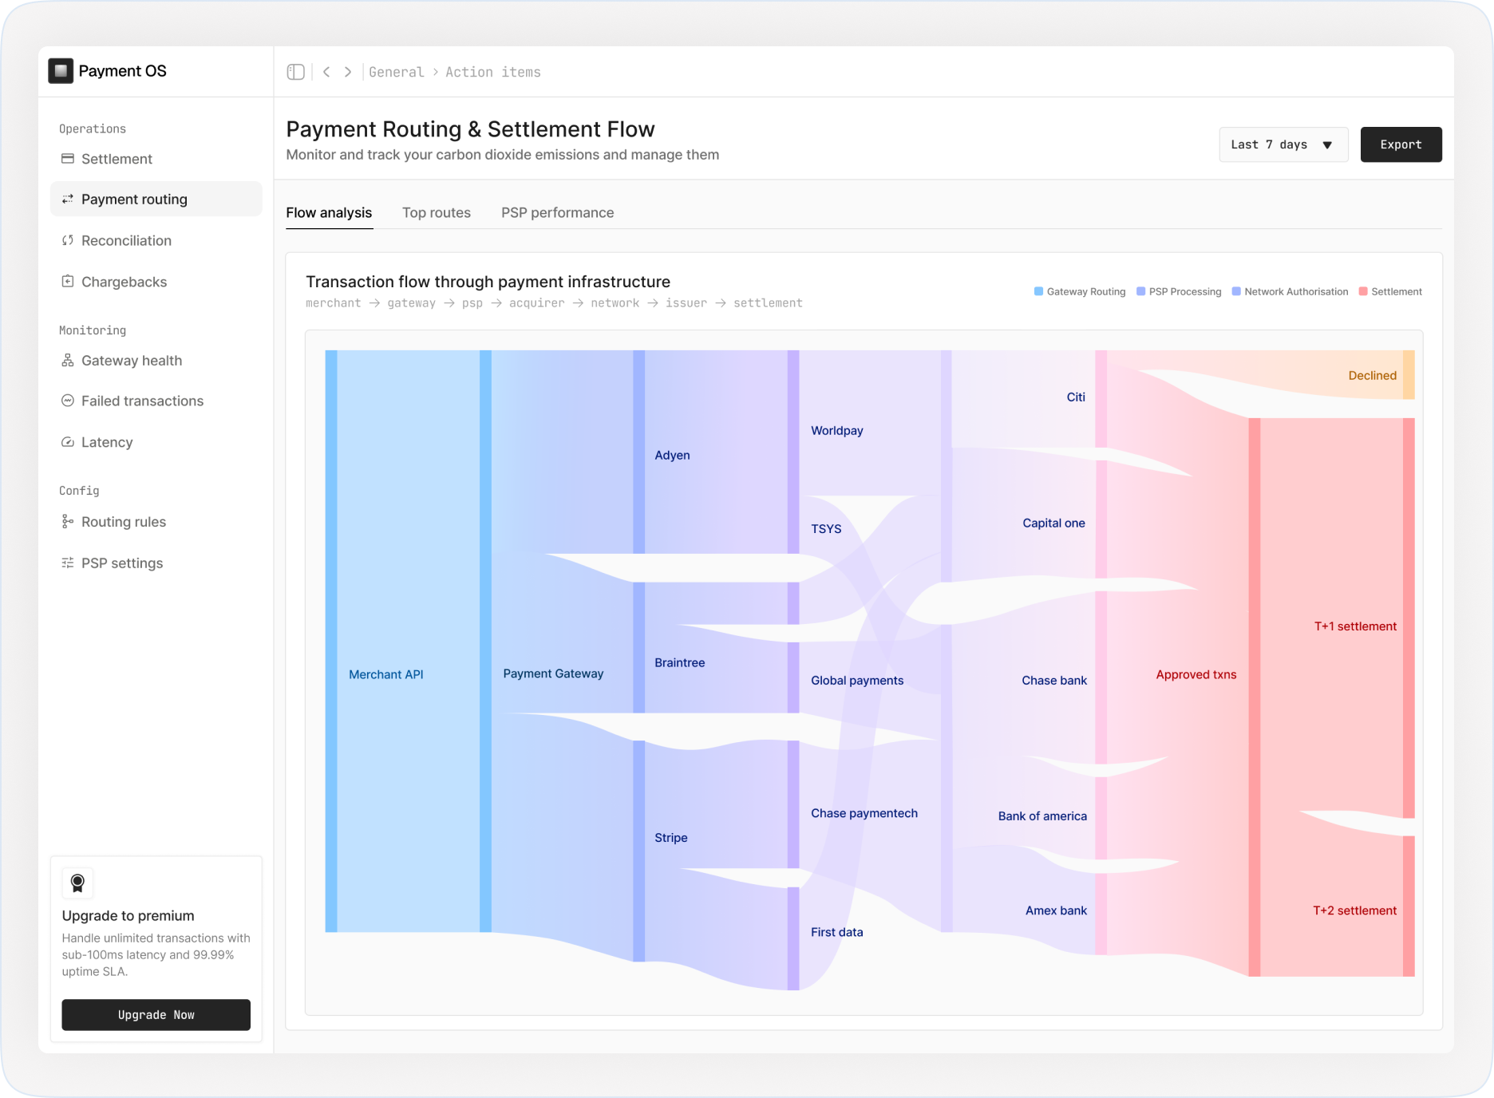Click PSP Processing legend swatch
1494x1098 pixels.
click(x=1140, y=291)
